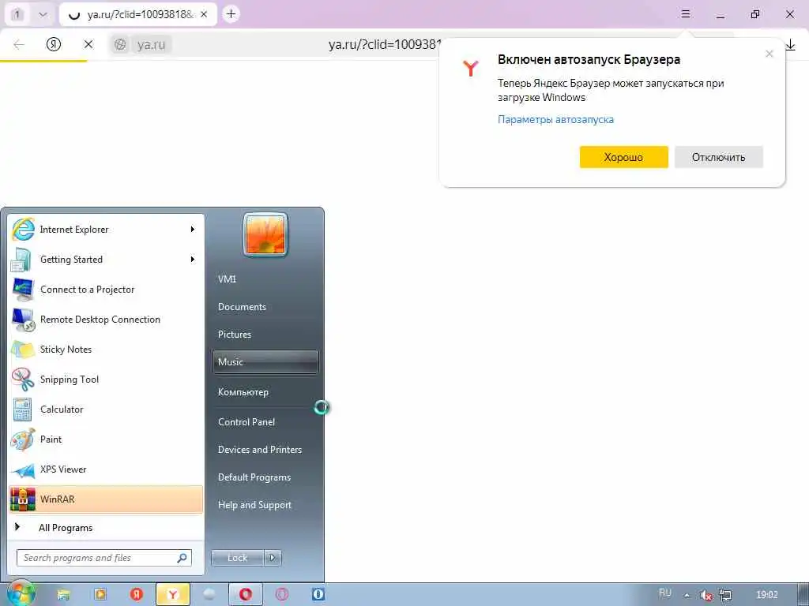Click the Lock button

[237, 558]
